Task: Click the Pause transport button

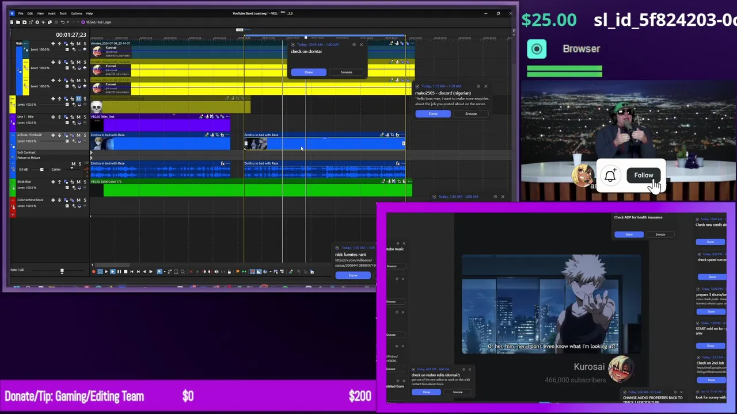Action: tap(119, 271)
